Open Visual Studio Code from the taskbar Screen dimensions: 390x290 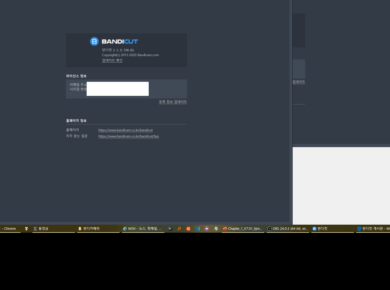point(198,229)
